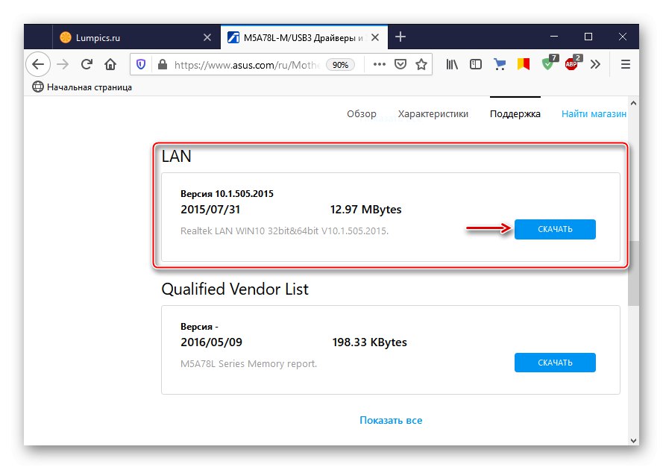Switch to the Lumpics.ru tab
The width and height of the screenshot is (663, 473).
(135, 37)
